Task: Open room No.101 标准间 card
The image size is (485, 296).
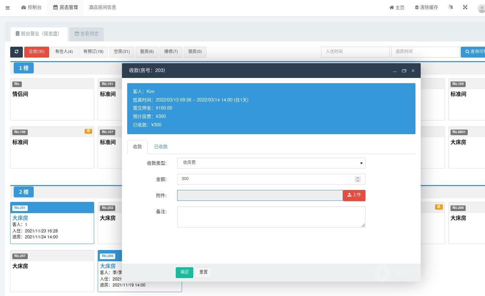Action: pos(110,99)
